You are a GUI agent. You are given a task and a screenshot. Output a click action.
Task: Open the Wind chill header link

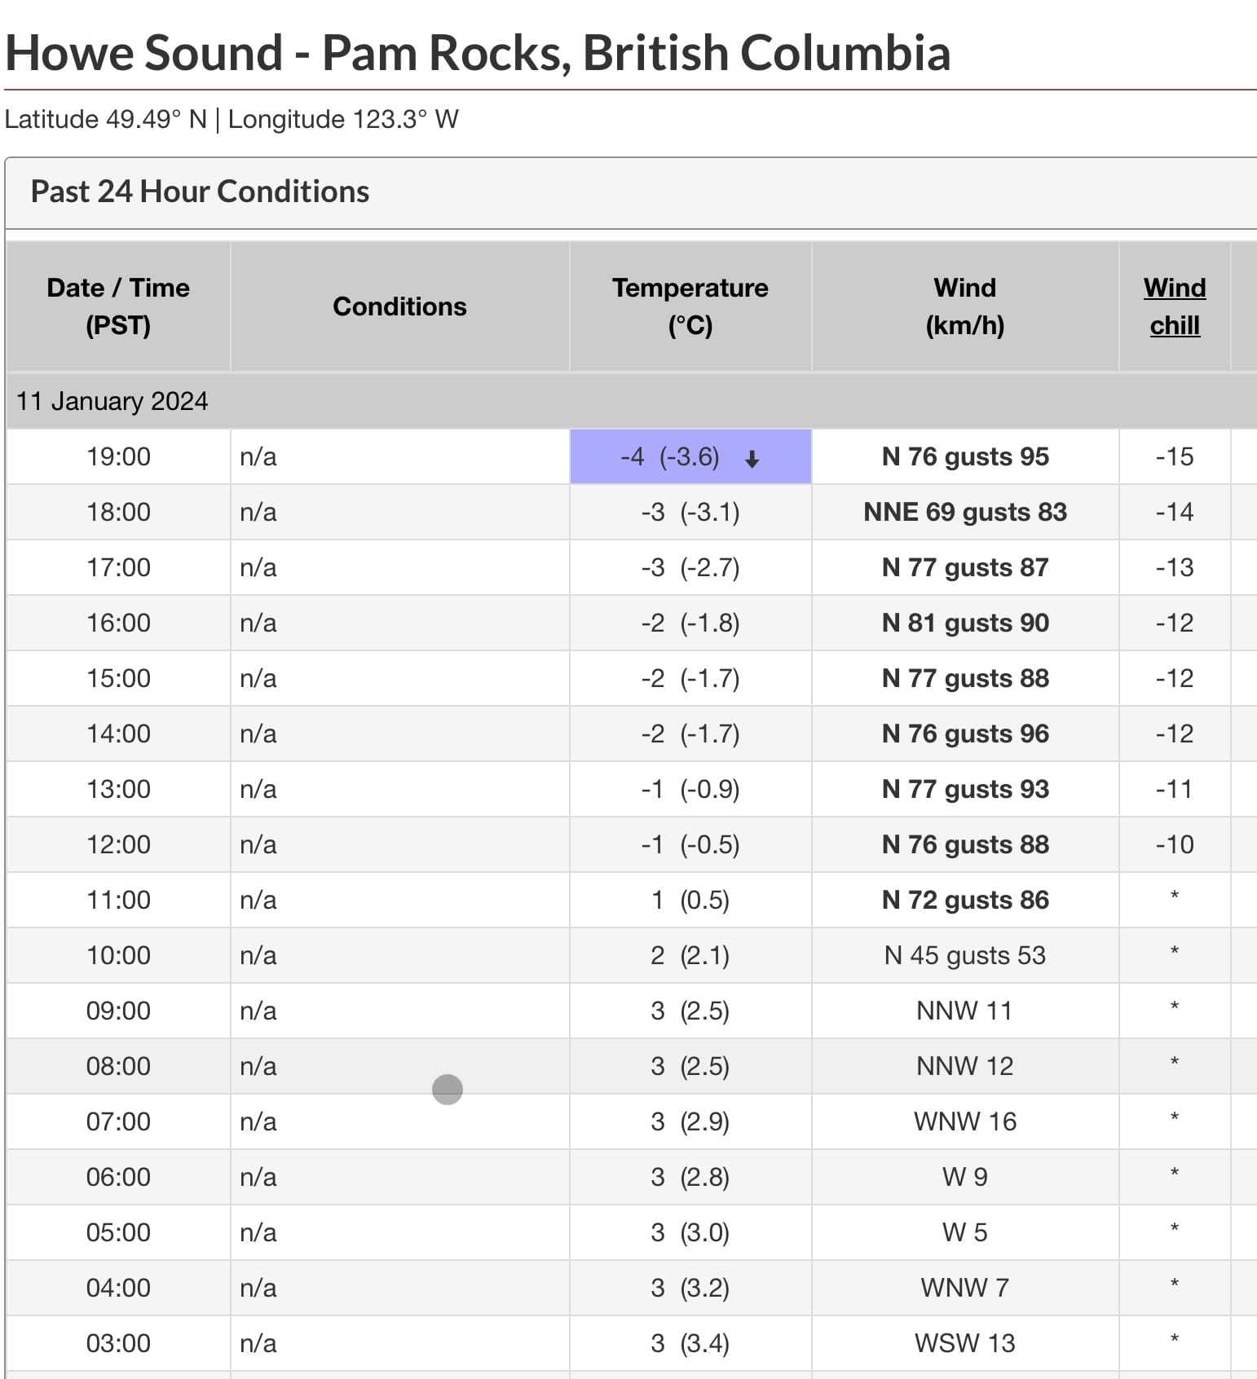[1174, 306]
